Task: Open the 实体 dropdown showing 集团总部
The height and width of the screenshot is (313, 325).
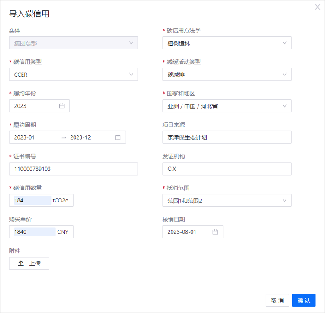Action: (x=73, y=43)
